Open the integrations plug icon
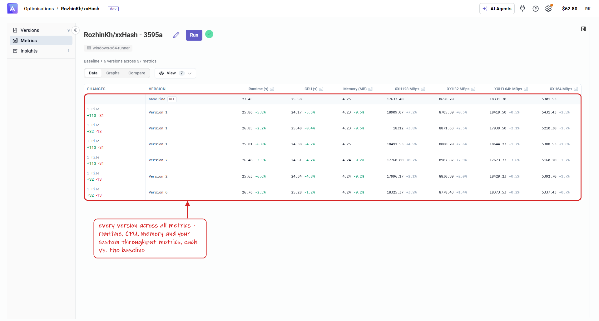Screen dimensions: 599x321 point(522,8)
